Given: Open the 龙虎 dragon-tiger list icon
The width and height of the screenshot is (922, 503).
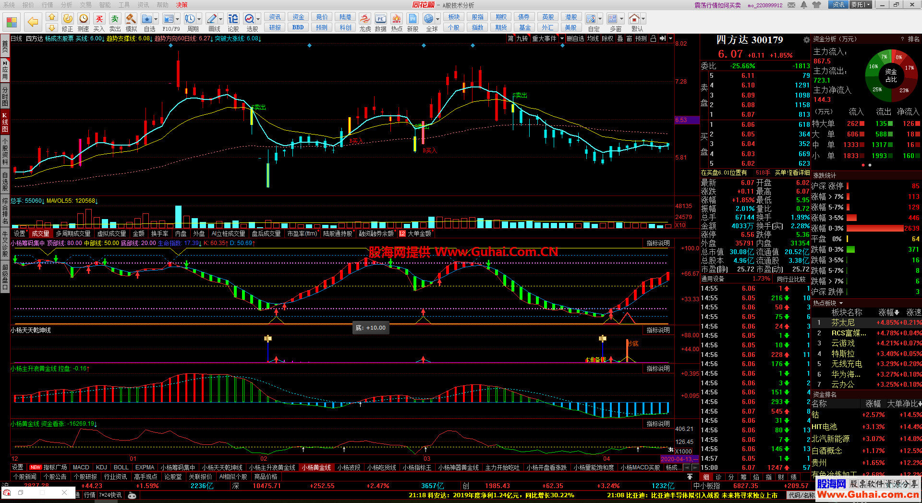Looking at the screenshot, I should (365, 22).
